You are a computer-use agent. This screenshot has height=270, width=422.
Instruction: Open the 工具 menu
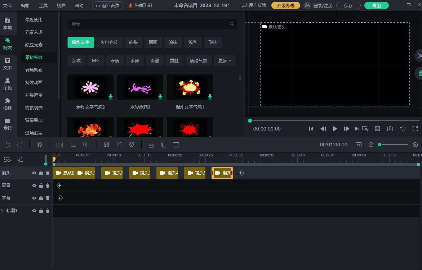pos(43,5)
